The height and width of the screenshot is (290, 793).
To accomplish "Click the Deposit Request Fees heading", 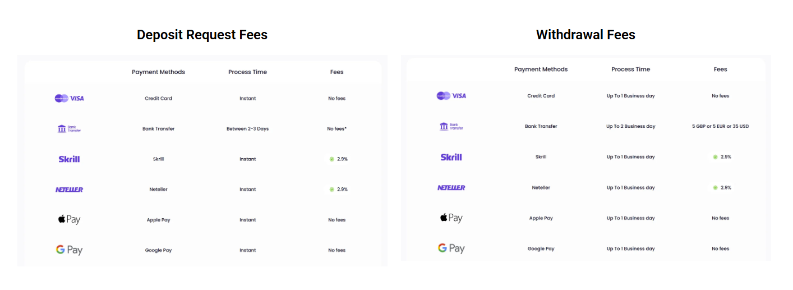I will (202, 35).
